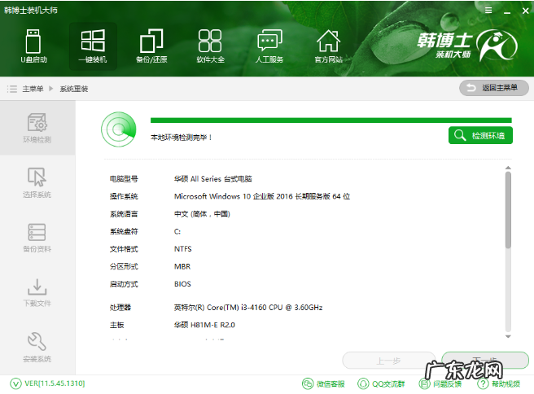Open the 软件大全 software library
This screenshot has height=394, width=534.
pyautogui.click(x=211, y=46)
